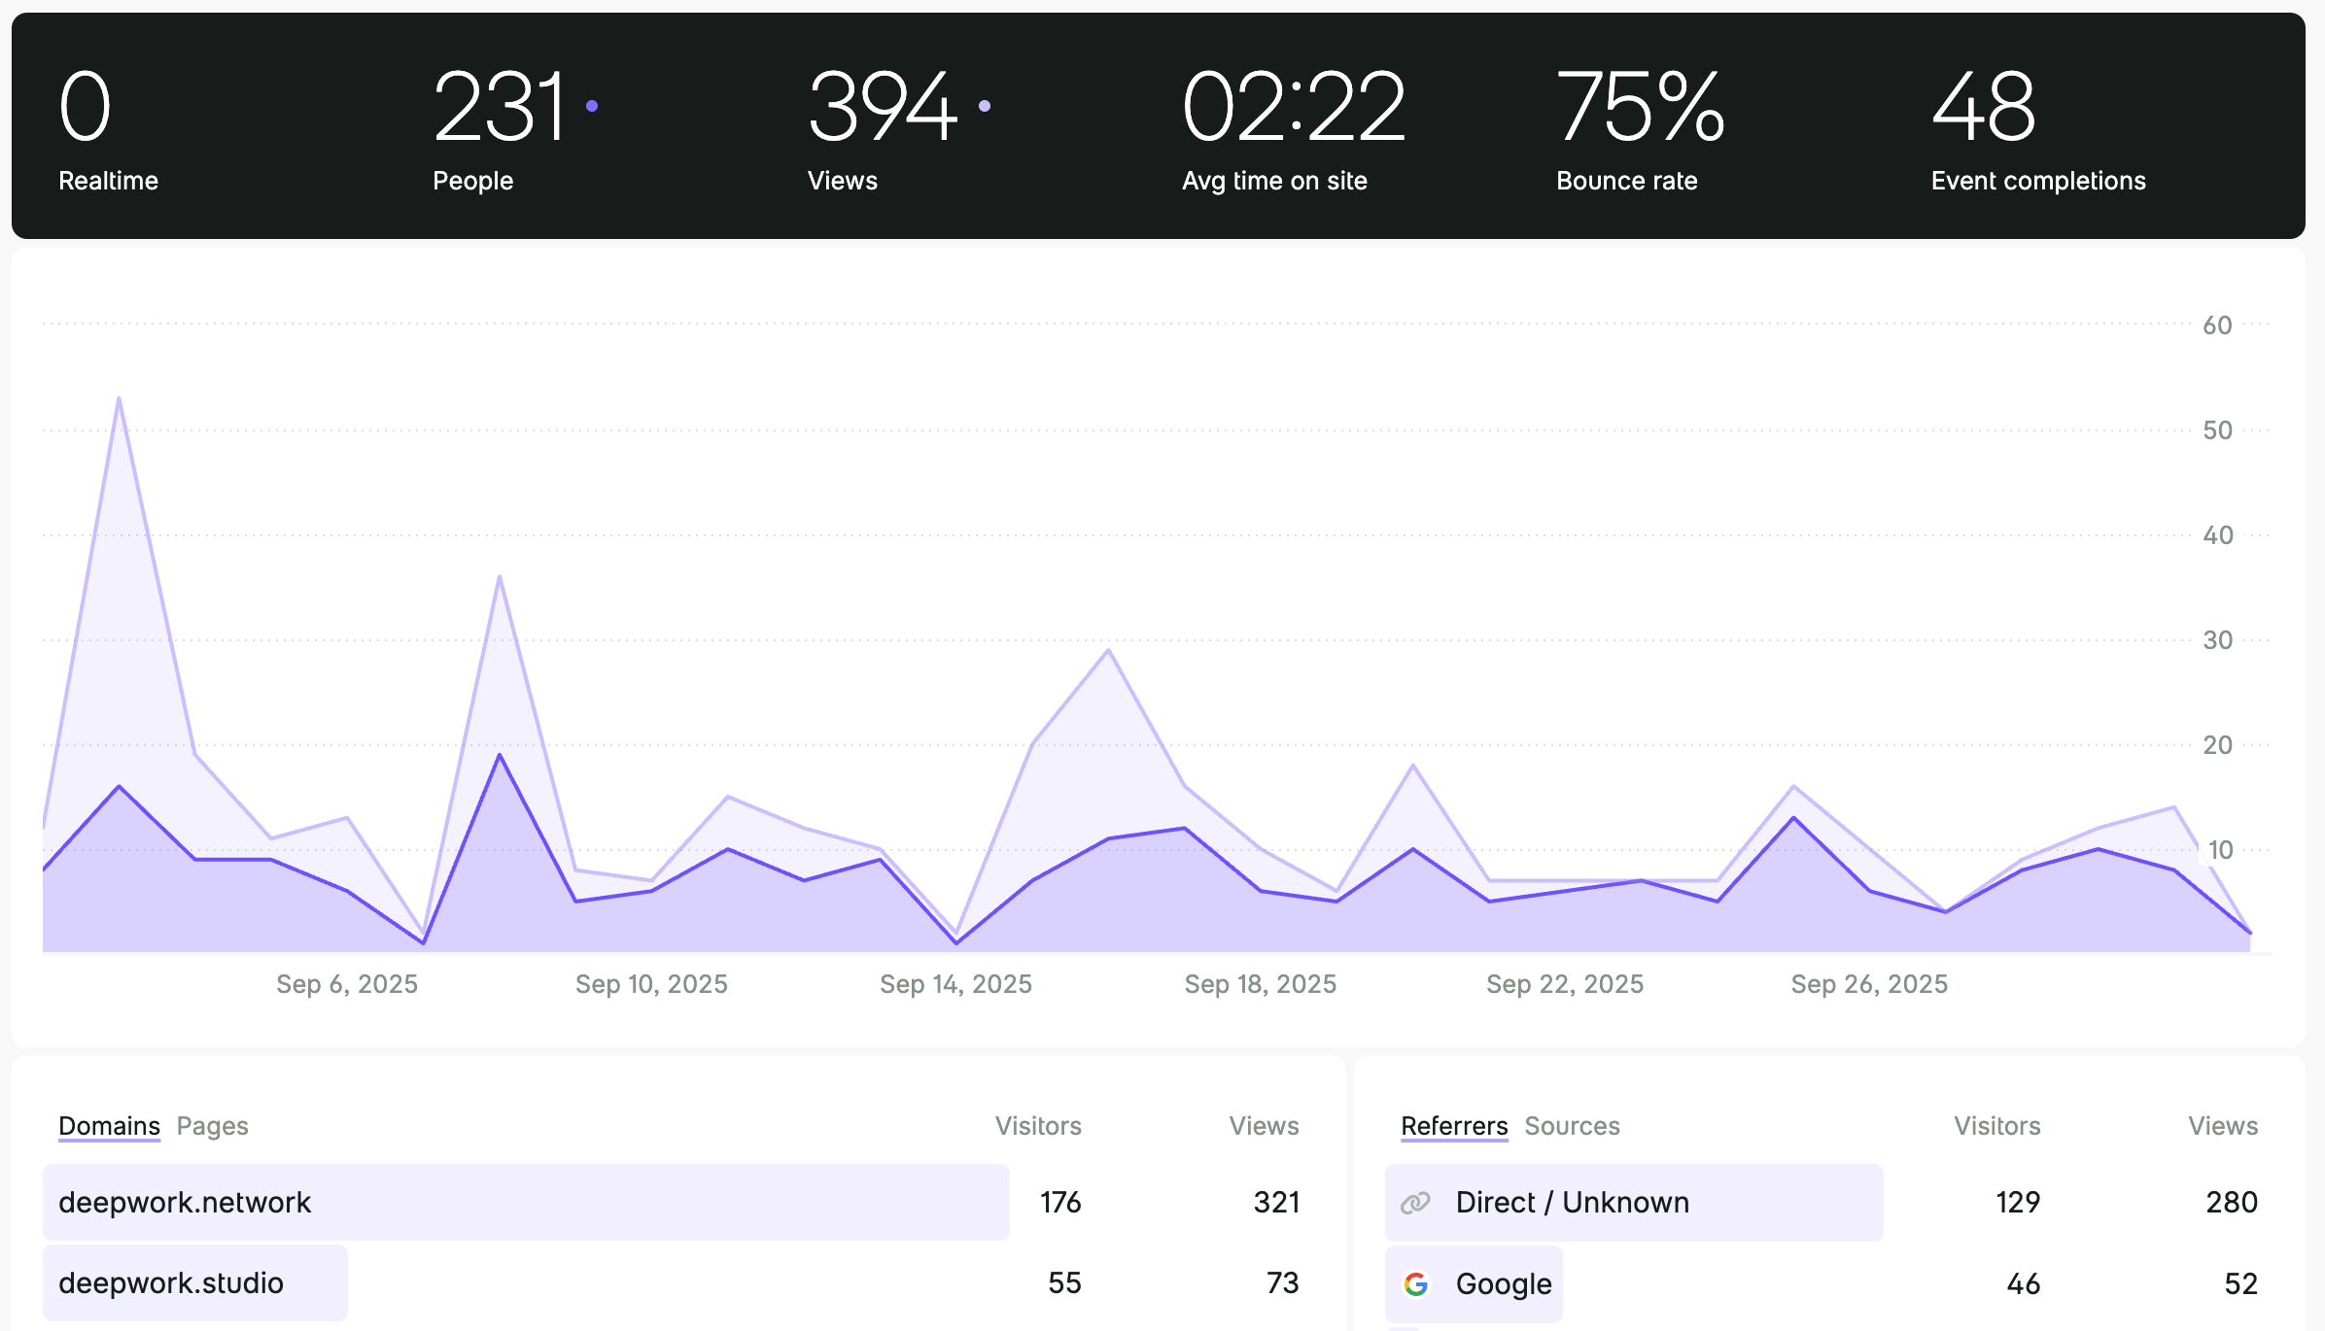The width and height of the screenshot is (2325, 1331).
Task: Click the Google logo icon
Action: coord(1416,1283)
